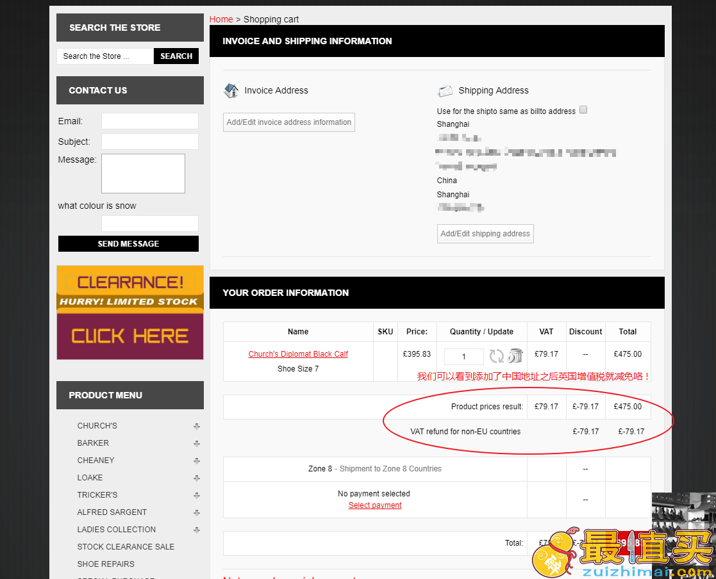This screenshot has height=579, width=716.
Task: Expand the CHEANEY menu plus icon
Action: coord(197,461)
